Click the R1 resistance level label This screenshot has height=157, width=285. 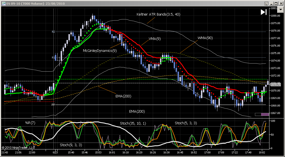[x=53, y=58]
